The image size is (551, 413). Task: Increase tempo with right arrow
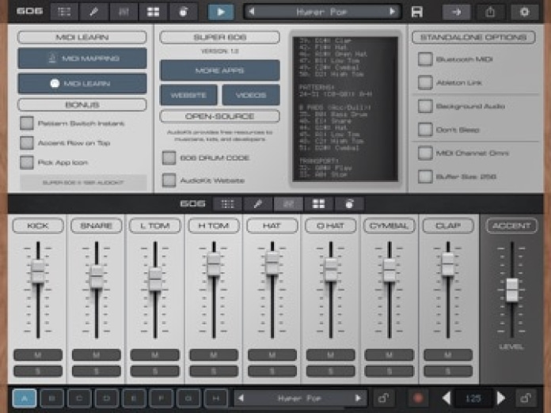tap(501, 398)
